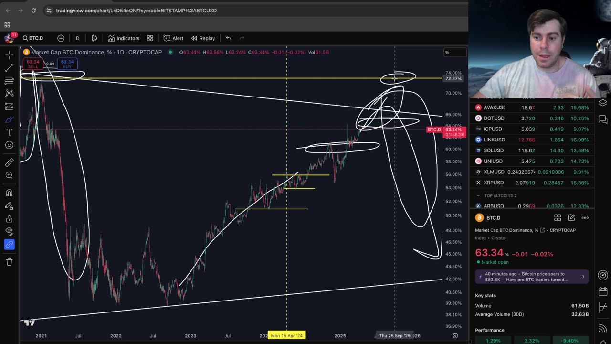Open the chats sidebar icon
The width and height of the screenshot is (611, 344).
(x=603, y=119)
